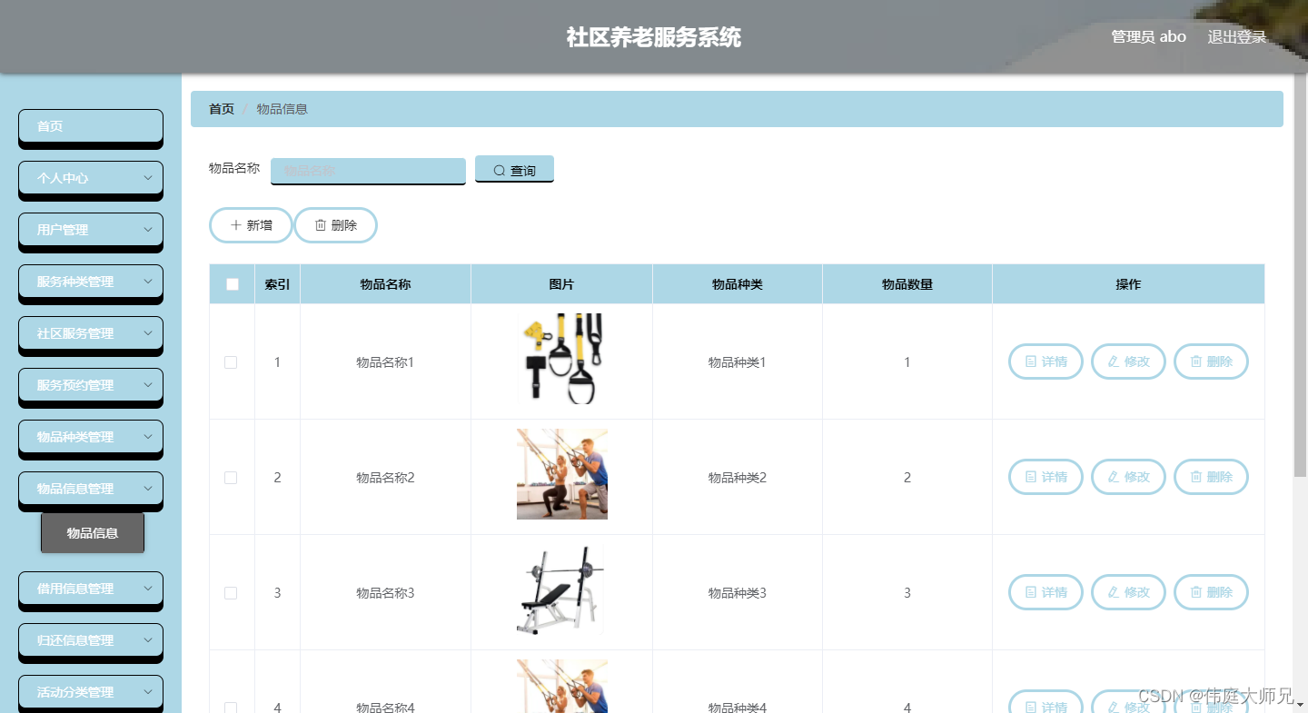Click the 物品数量 column header
The height and width of the screenshot is (713, 1308).
tap(907, 284)
